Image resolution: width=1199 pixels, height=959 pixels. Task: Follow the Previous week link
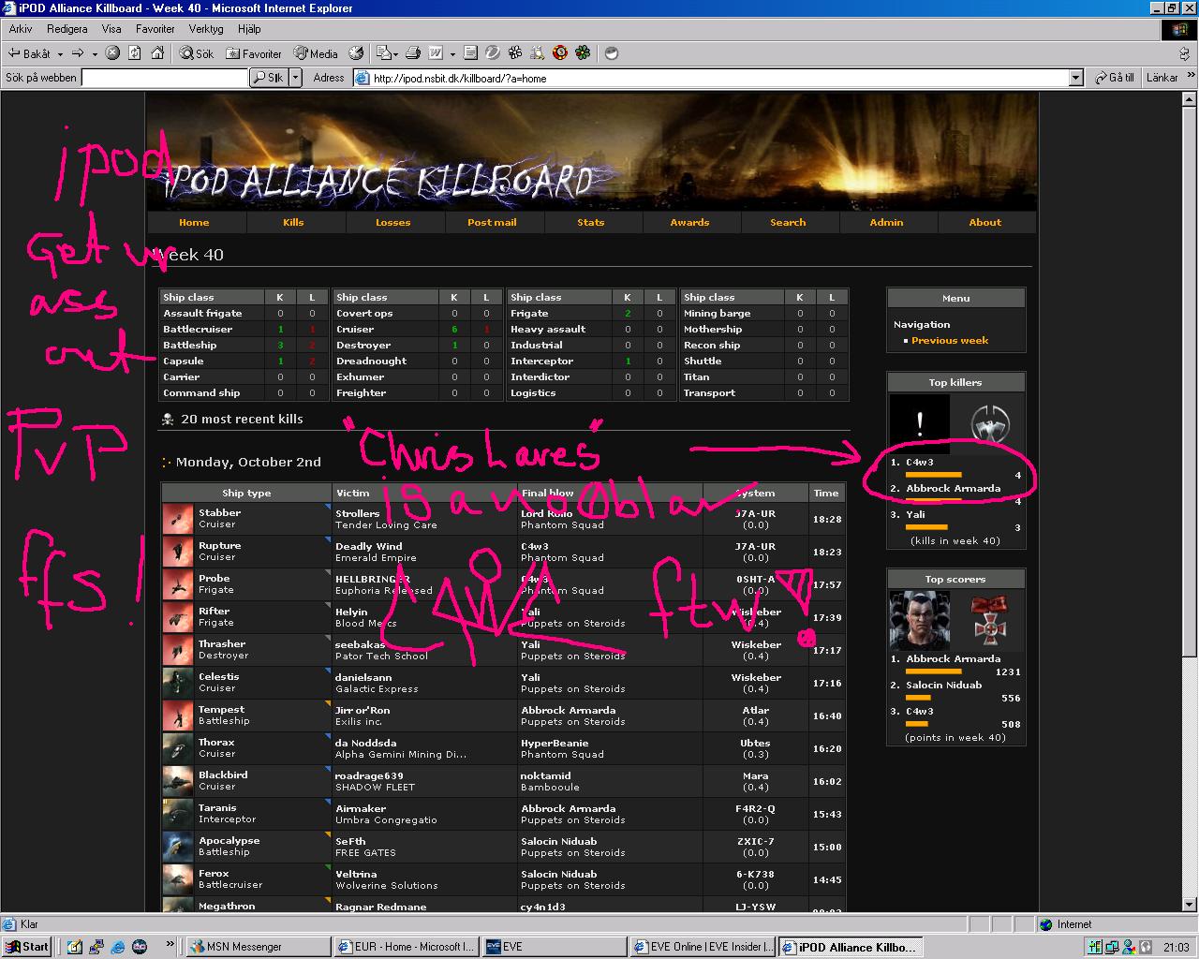coord(950,340)
